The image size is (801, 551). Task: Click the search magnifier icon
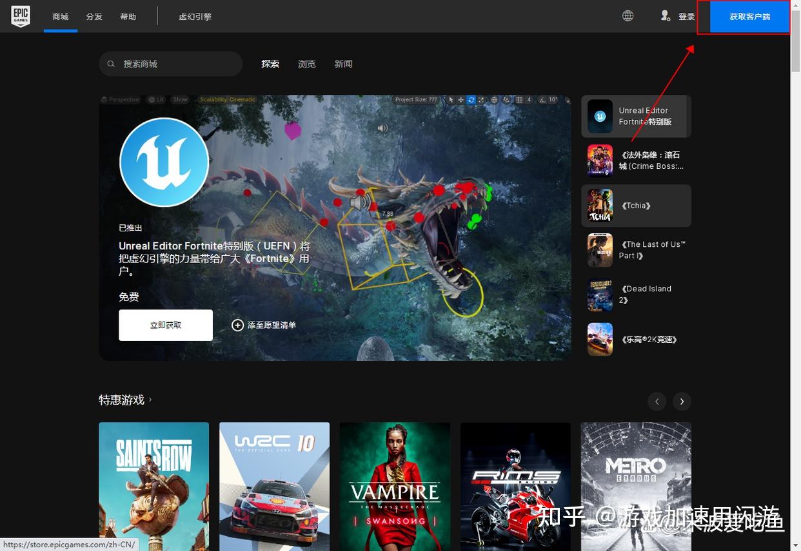[x=111, y=64]
